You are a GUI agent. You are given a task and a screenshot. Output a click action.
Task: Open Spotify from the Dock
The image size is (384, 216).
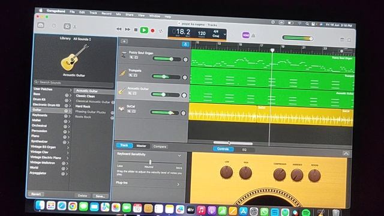306,213
